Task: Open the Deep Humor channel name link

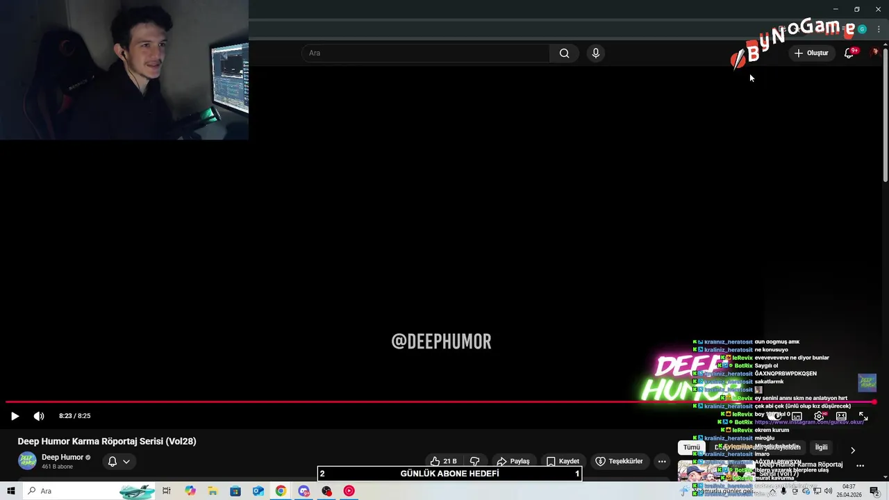Action: click(63, 457)
